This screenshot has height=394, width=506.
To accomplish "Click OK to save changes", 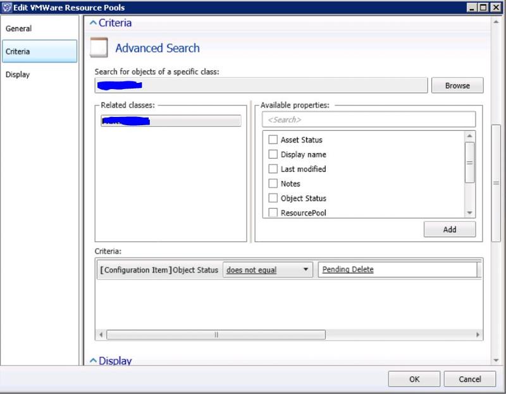I will 414,379.
